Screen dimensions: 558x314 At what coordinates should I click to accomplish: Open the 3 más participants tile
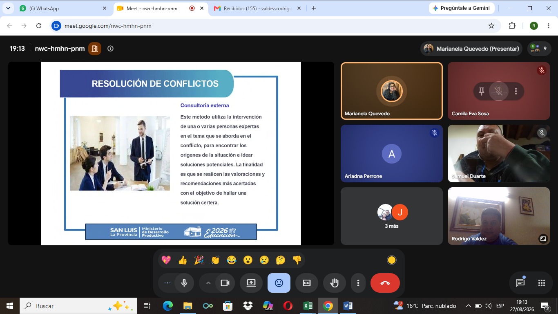pos(392,216)
